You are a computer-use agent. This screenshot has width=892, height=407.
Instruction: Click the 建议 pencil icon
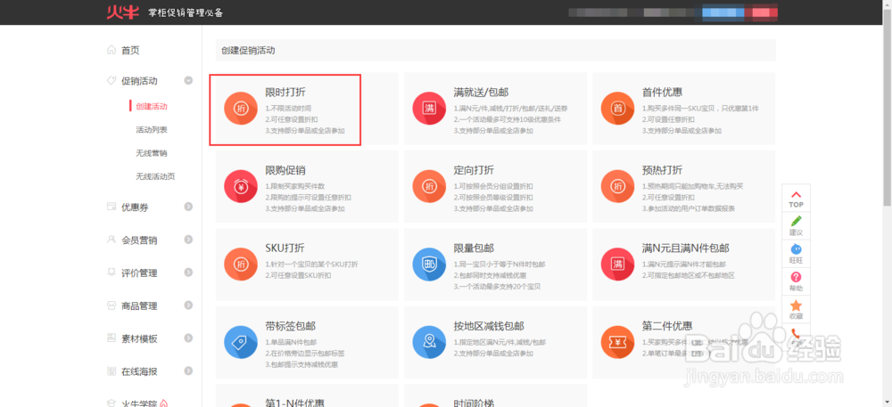796,221
